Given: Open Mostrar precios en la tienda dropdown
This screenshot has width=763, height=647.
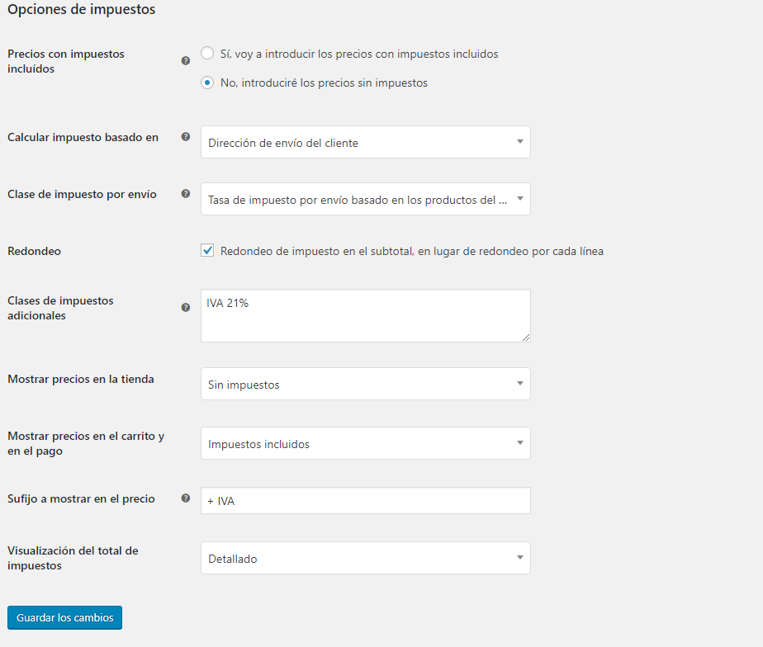Looking at the screenshot, I should pos(366,384).
